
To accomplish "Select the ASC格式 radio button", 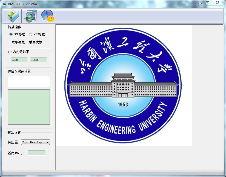I will click(37, 34).
